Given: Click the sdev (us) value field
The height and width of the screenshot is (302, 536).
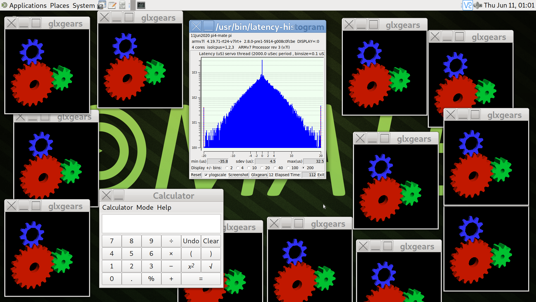Looking at the screenshot, I should pyautogui.click(x=266, y=161).
